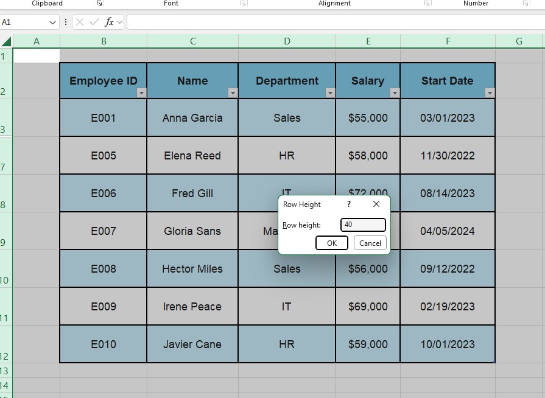The width and height of the screenshot is (545, 398).
Task: Select column G header
Action: (519, 41)
